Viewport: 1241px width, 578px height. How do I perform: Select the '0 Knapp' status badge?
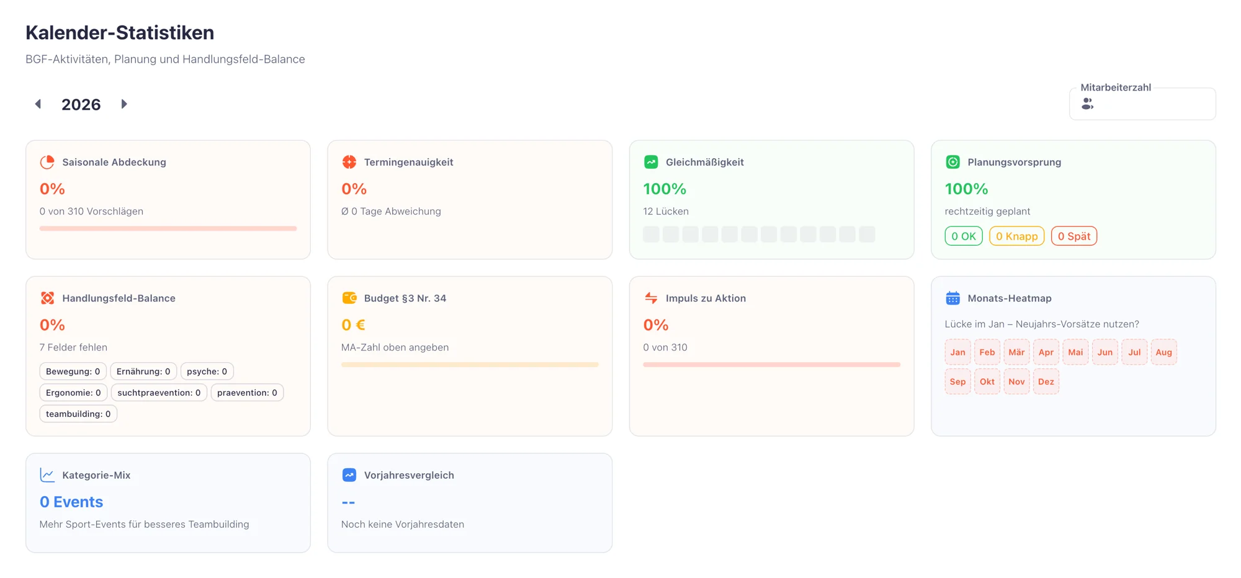tap(1016, 236)
